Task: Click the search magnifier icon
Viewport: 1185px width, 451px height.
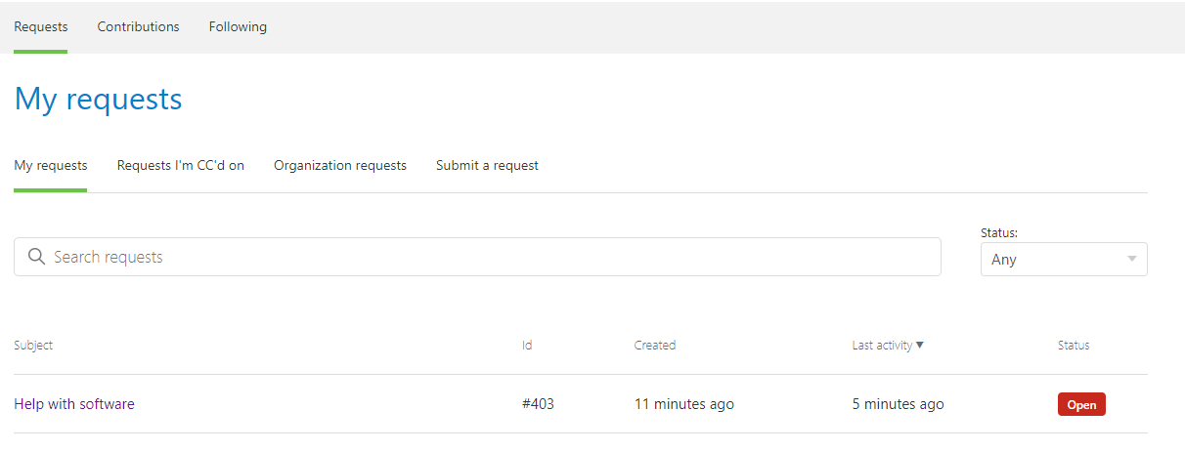Action: (36, 257)
